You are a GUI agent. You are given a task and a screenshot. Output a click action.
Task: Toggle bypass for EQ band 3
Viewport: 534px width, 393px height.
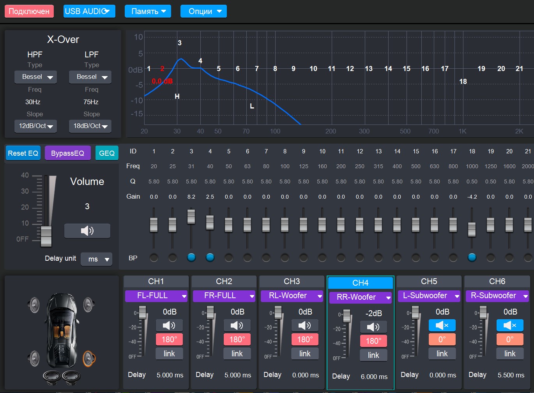[x=191, y=258]
